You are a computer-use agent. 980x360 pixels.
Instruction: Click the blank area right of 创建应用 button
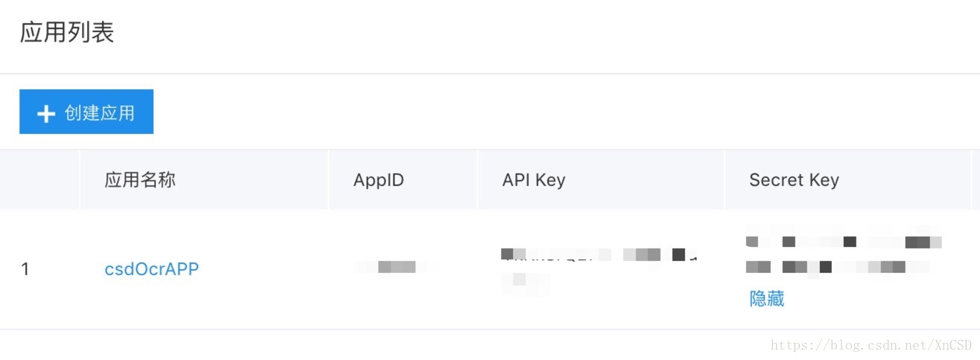click(x=521, y=112)
